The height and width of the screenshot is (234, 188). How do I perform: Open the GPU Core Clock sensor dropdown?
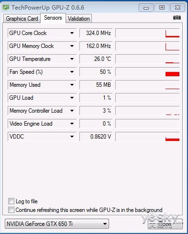[x=72, y=33]
